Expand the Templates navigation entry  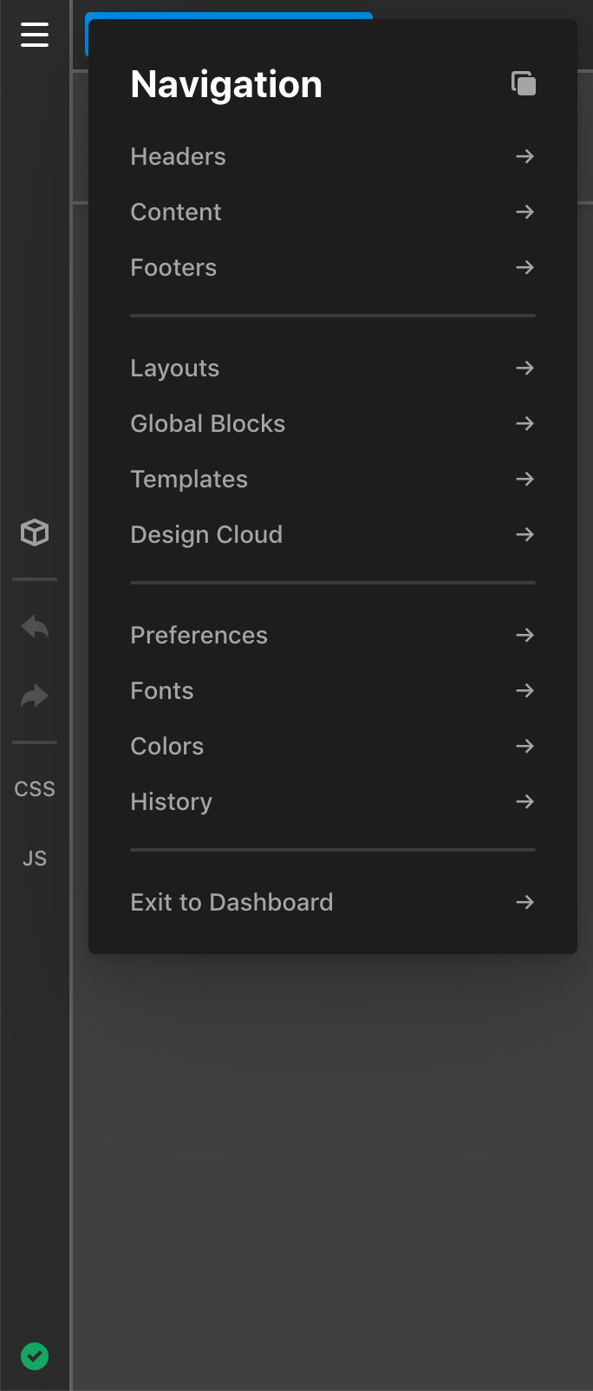(189, 479)
